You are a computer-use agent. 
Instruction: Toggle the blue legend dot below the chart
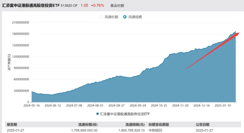tap(98, 114)
